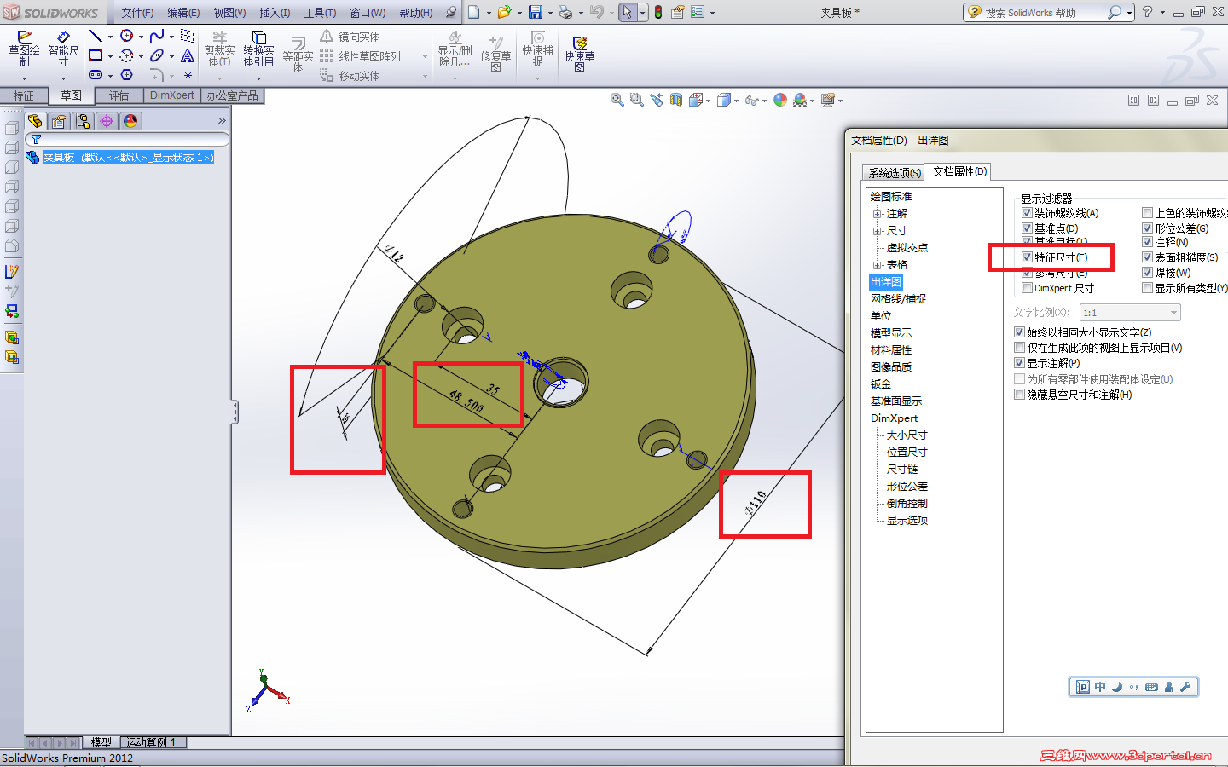Viewport: 1228px width, 767px height.
Task: Select the straight slot tool
Action: pyautogui.click(x=96, y=75)
